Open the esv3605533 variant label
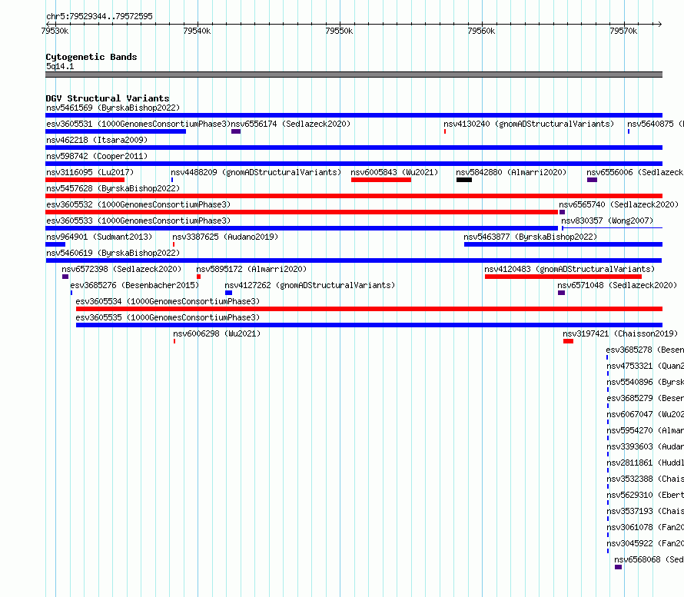The image size is (684, 597). pyautogui.click(x=138, y=221)
